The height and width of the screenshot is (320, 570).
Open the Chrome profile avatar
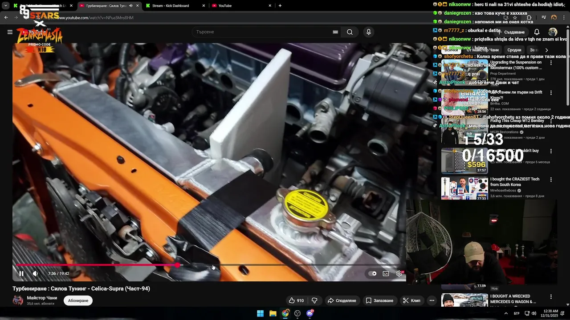click(x=554, y=18)
